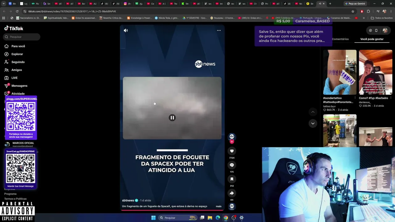Open a new Chrome tab
Viewport: 395px width, 222px height.
pyautogui.click(x=330, y=4)
